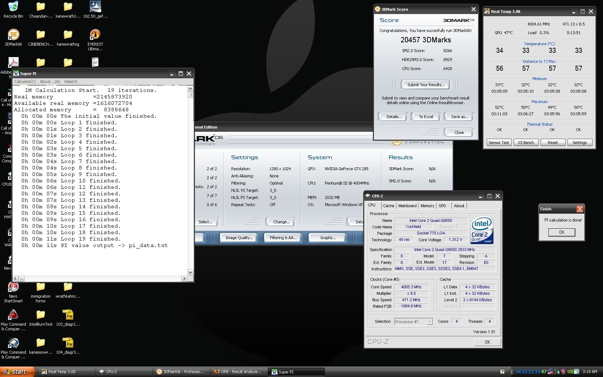This screenshot has width=603, height=377.
Task: Click OK in the Finish dialog
Action: (x=562, y=232)
